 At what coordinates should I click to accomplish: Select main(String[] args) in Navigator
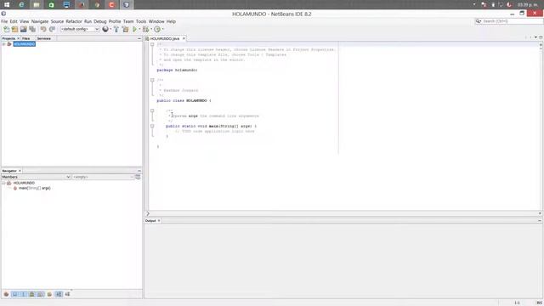tap(34, 188)
